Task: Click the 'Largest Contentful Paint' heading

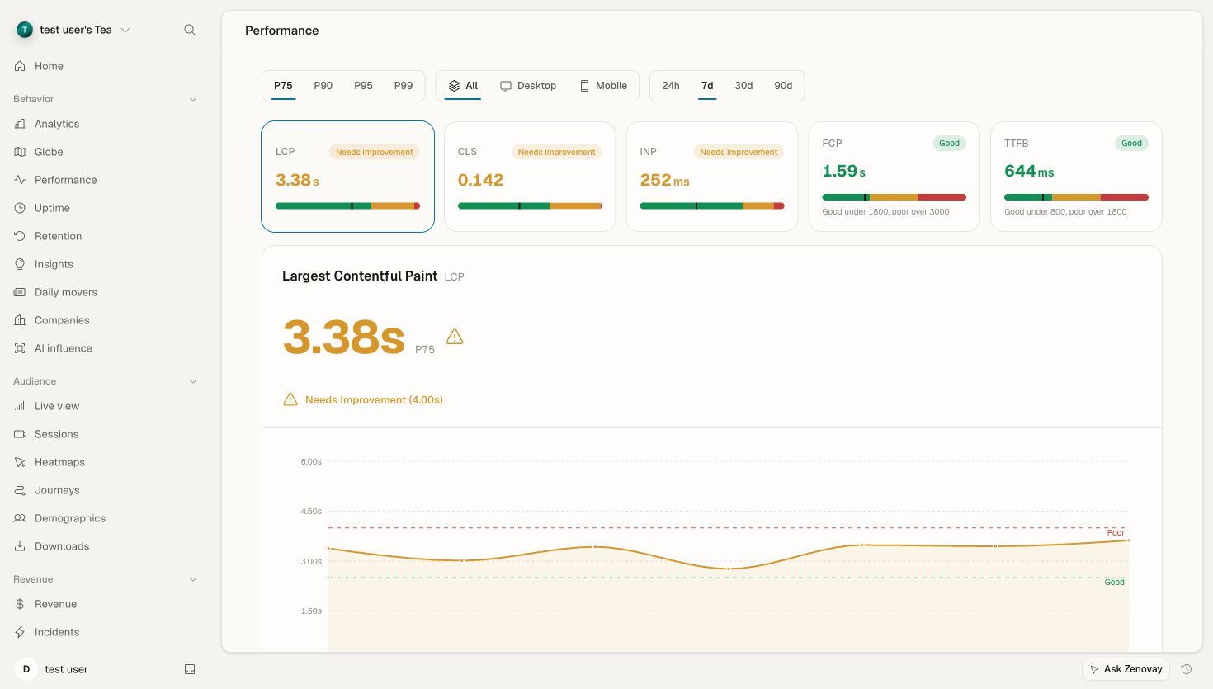Action: point(360,276)
